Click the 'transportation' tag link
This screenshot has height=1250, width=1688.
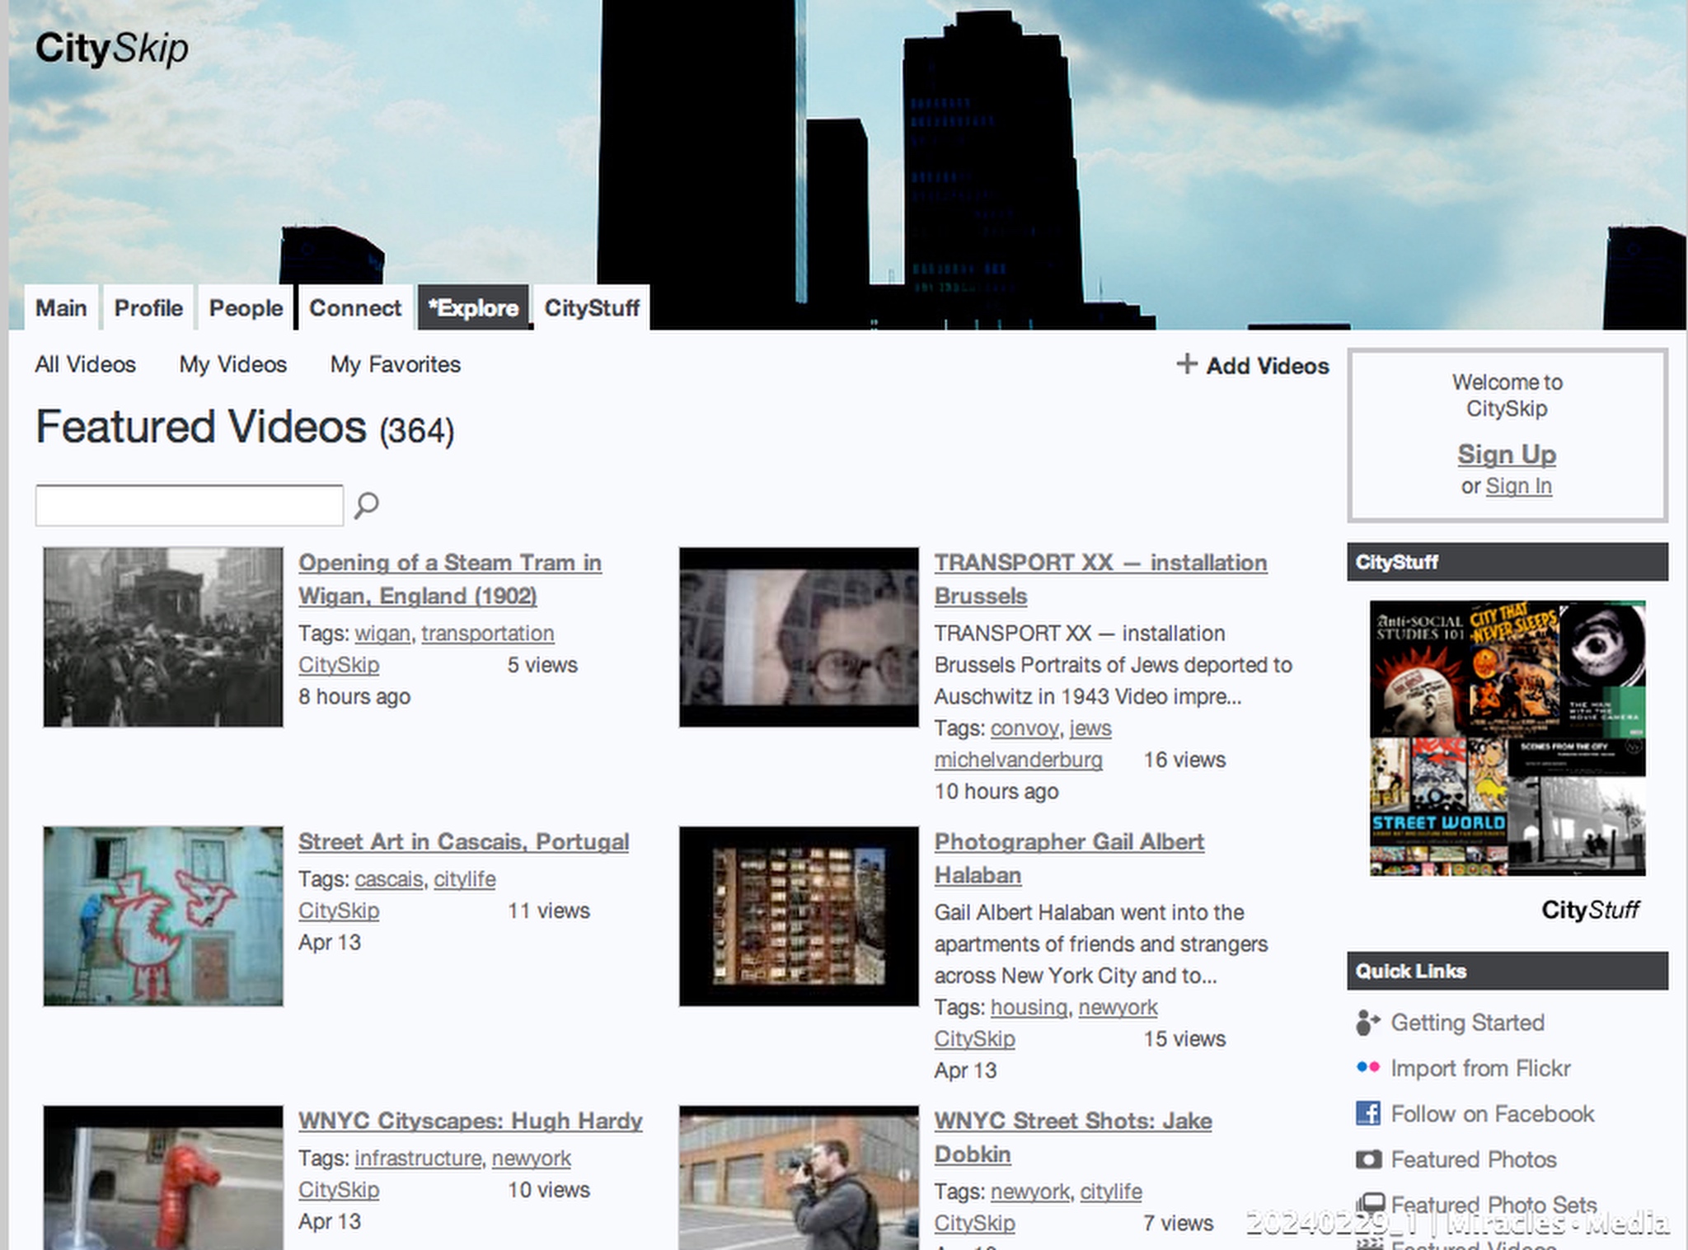point(487,633)
